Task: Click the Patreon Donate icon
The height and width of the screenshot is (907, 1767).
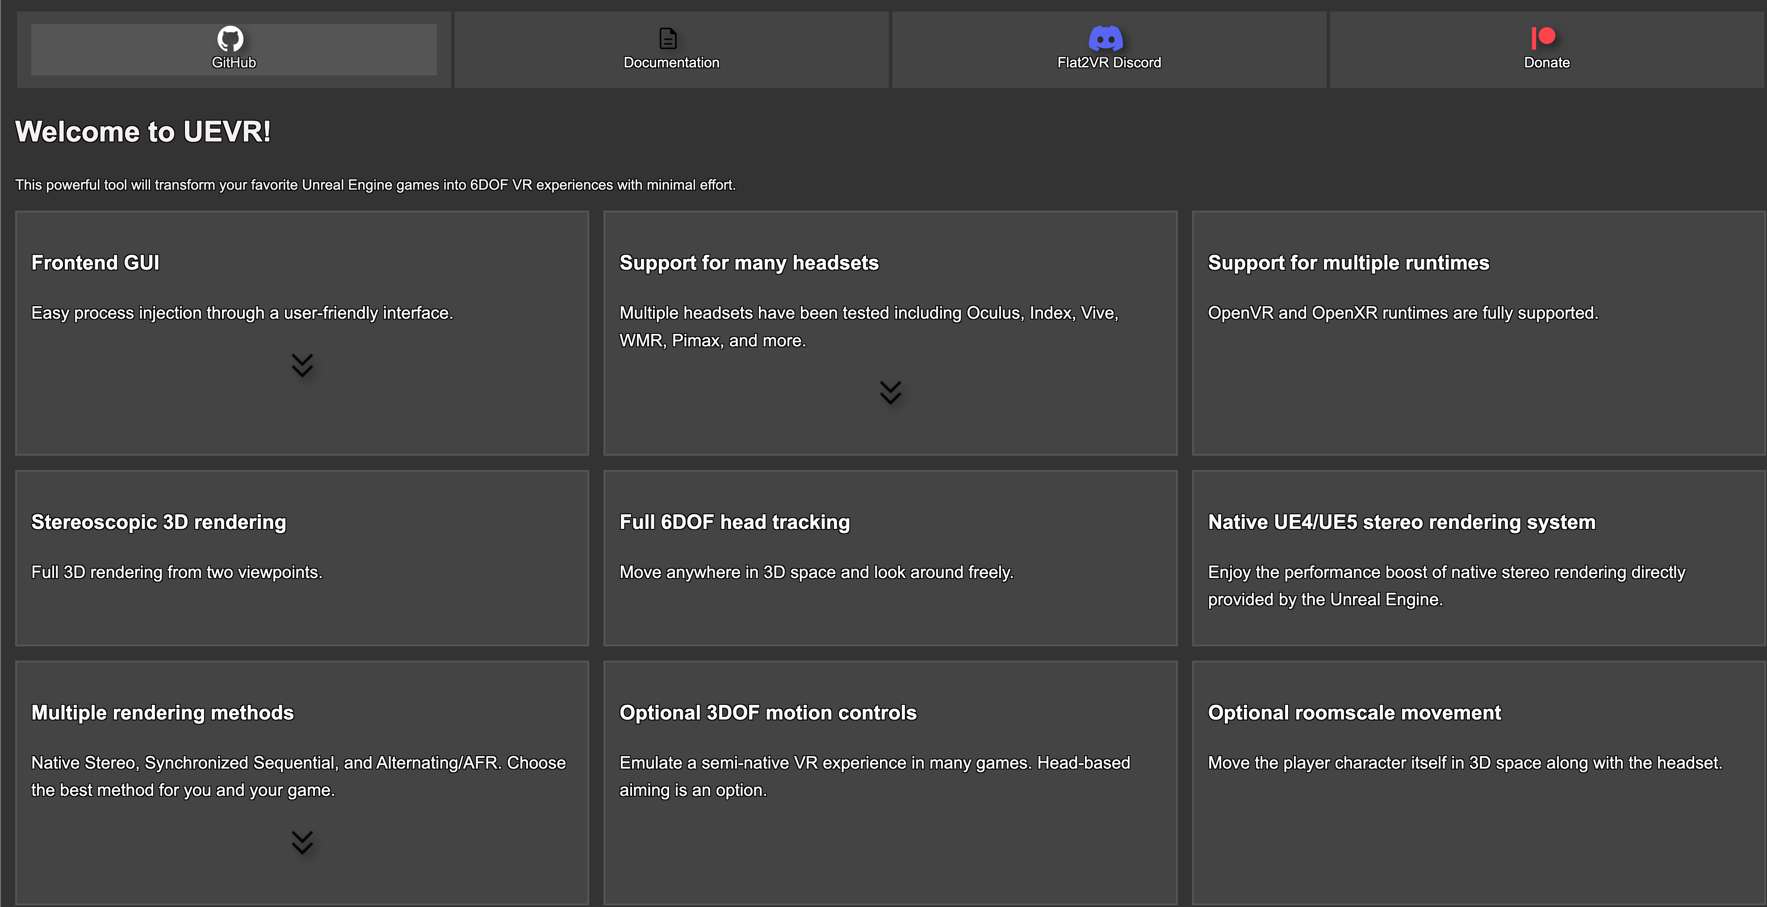Action: [x=1543, y=37]
